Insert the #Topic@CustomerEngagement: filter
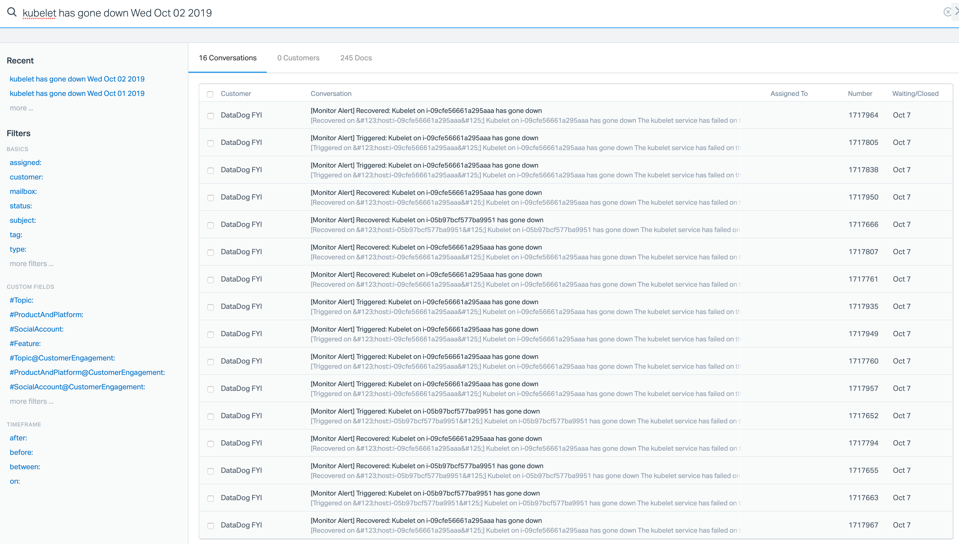The width and height of the screenshot is (959, 544). (62, 358)
